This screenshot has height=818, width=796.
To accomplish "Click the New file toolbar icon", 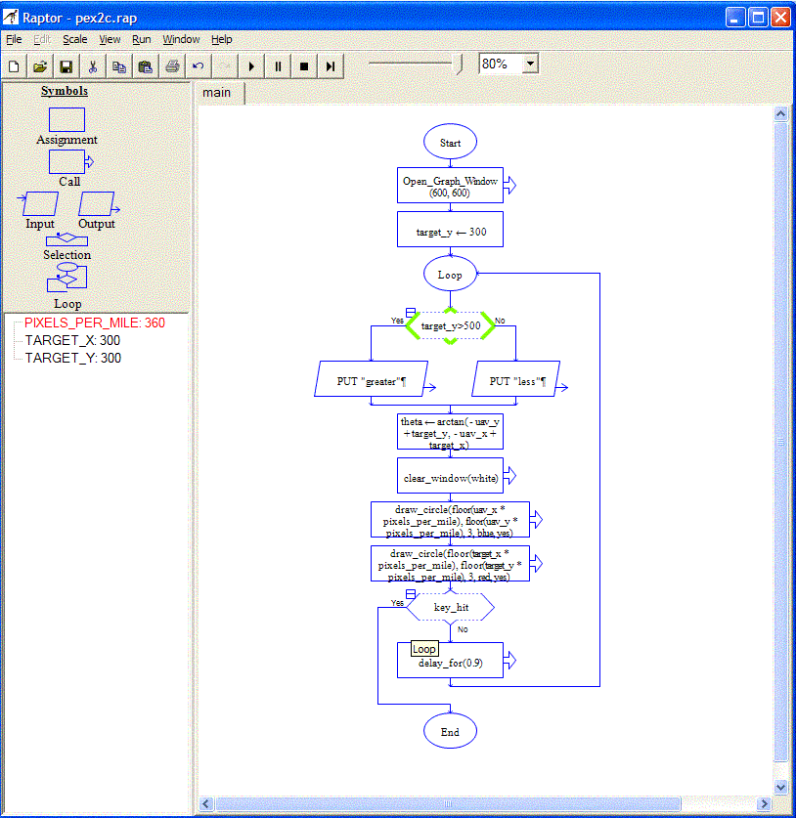I will click(x=14, y=66).
